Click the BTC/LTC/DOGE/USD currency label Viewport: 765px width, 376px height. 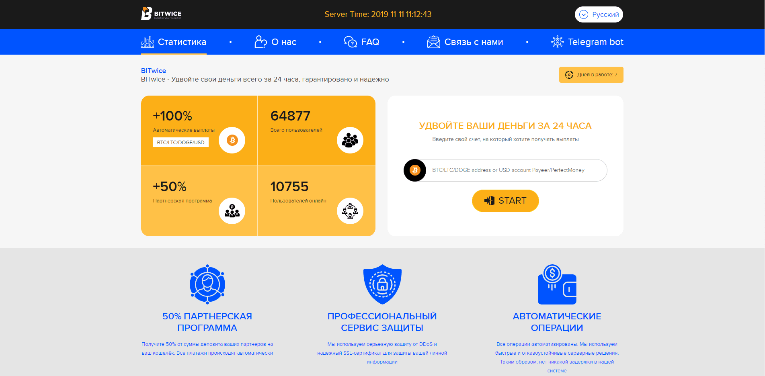tap(180, 142)
